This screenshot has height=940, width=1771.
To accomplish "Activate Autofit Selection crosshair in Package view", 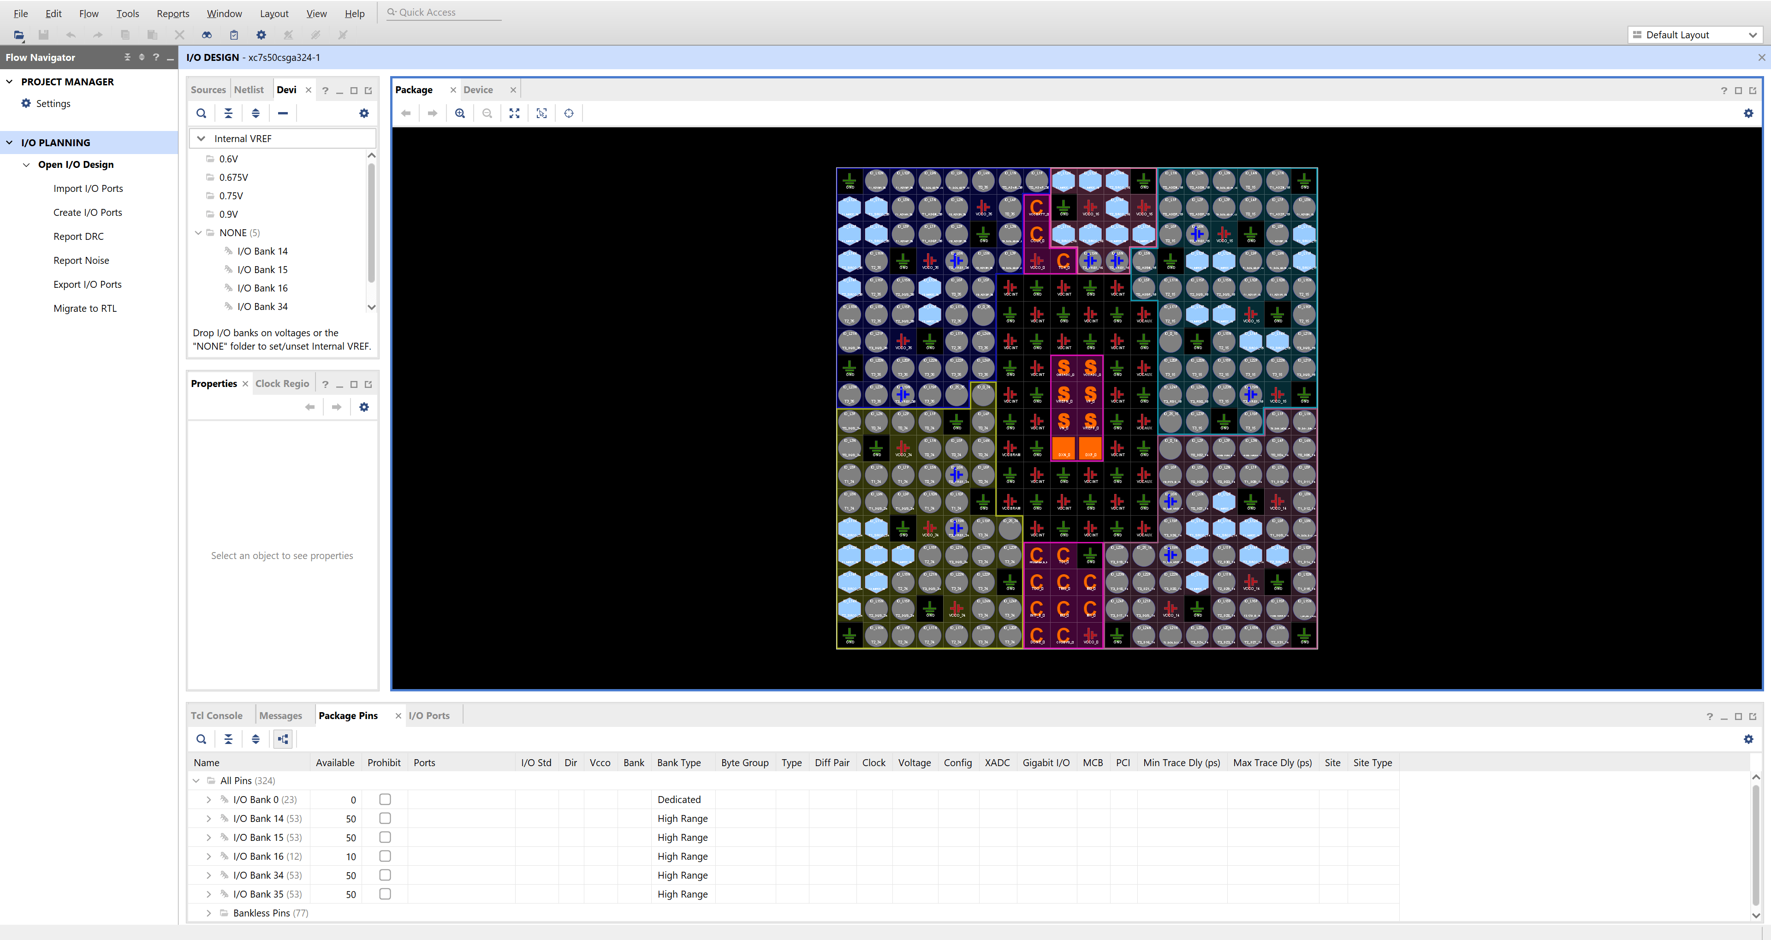I will pos(541,113).
